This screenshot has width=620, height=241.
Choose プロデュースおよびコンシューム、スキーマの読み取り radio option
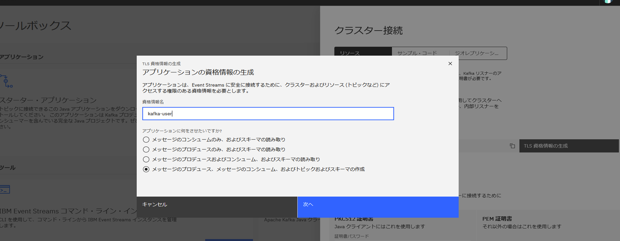[146, 159]
